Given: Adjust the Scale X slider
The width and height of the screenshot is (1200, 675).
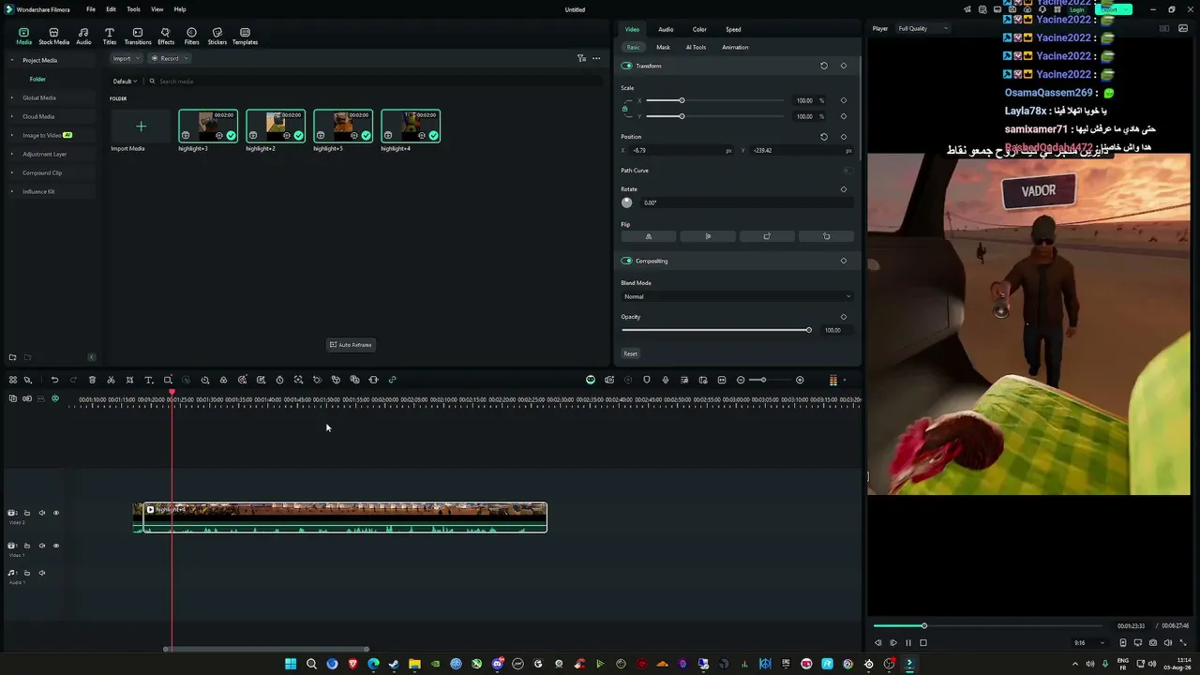Looking at the screenshot, I should (x=714, y=100).
